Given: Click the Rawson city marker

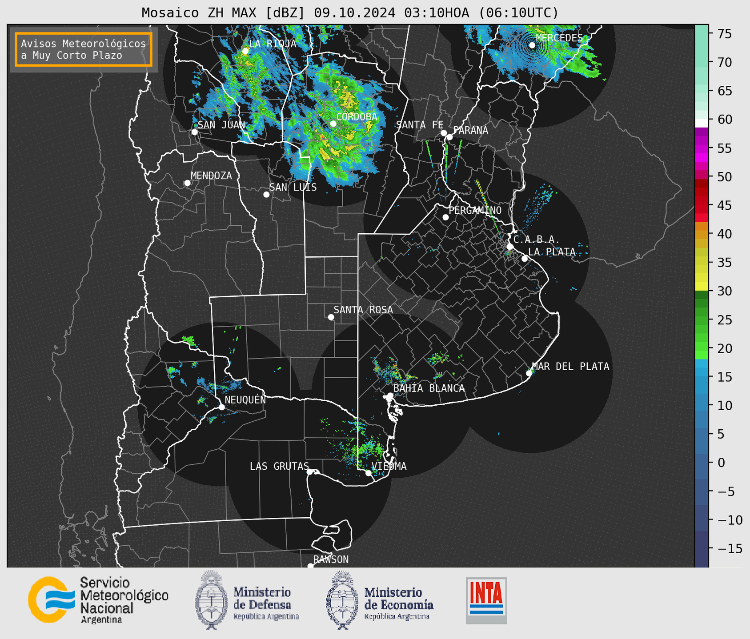Looking at the screenshot, I should click(310, 566).
